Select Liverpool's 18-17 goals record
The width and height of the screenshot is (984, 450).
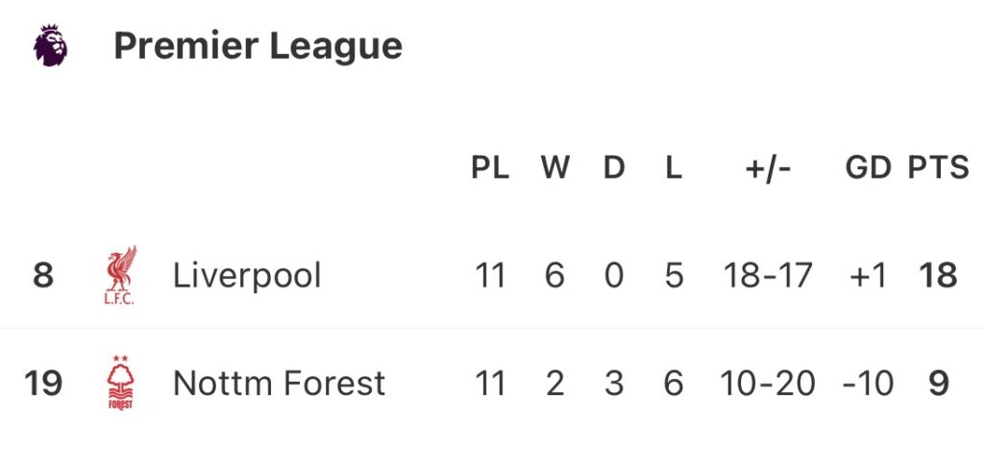768,276
